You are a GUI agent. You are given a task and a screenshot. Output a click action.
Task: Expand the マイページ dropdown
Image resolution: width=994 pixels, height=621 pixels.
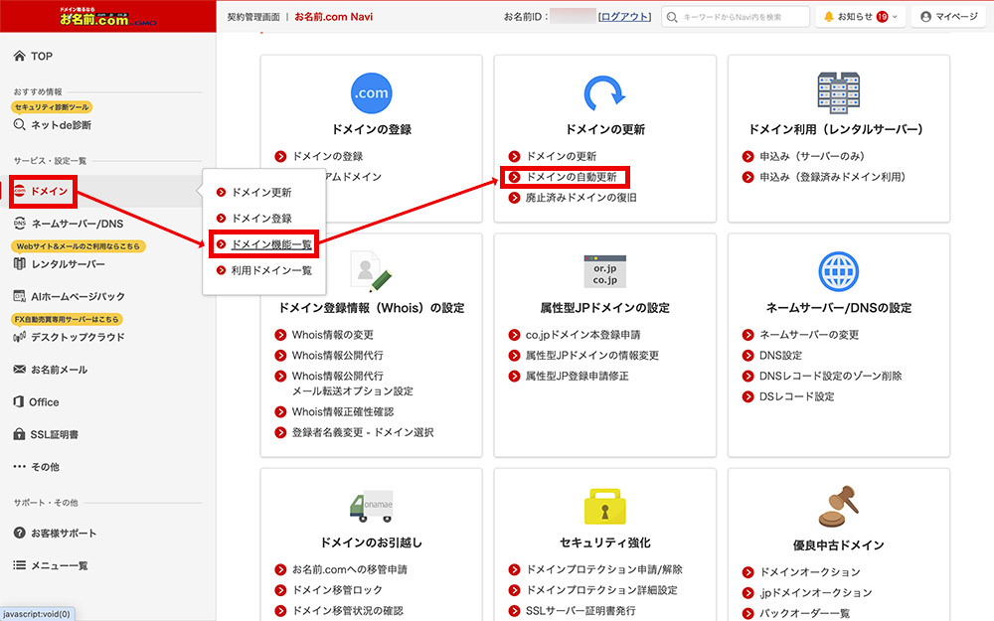coord(947,17)
